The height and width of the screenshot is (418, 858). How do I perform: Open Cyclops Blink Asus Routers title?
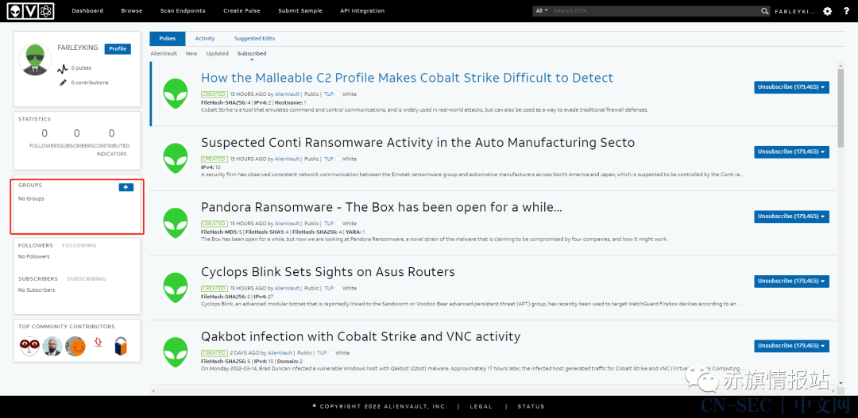(x=328, y=272)
